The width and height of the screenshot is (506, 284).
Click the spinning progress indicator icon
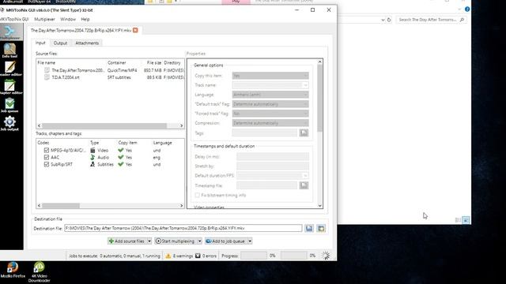pos(326,256)
